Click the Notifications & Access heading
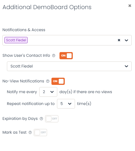The width and height of the screenshot is (135, 151). coord(24,30)
